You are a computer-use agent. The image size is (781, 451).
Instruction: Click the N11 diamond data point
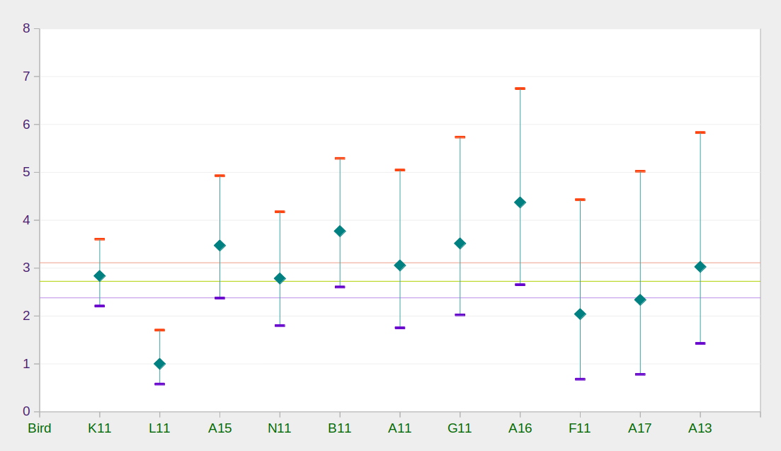(x=280, y=278)
